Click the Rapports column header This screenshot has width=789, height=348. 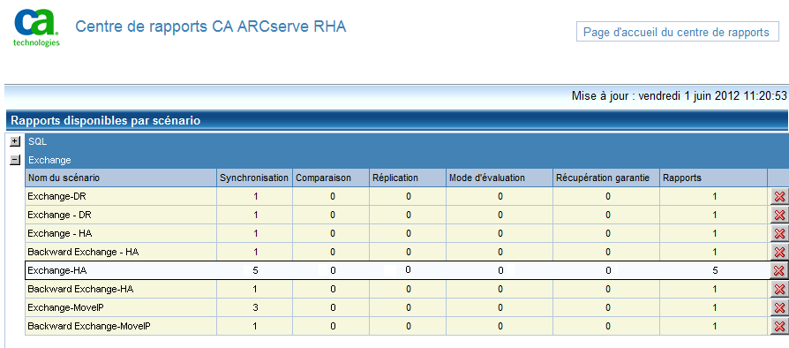[713, 178]
